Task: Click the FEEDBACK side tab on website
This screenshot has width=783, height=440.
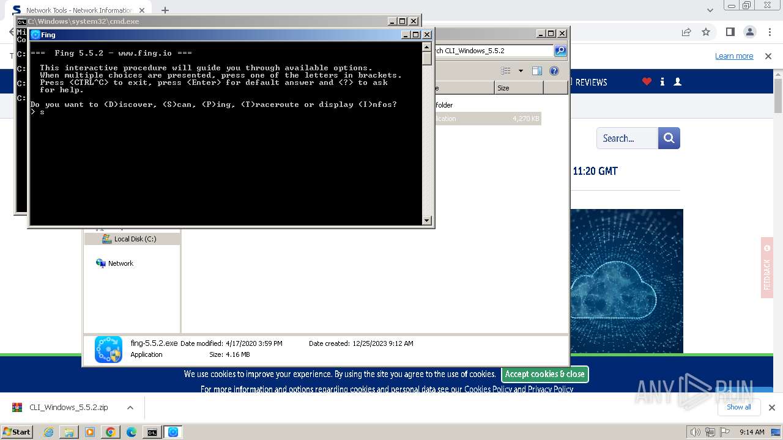Action: (x=767, y=268)
